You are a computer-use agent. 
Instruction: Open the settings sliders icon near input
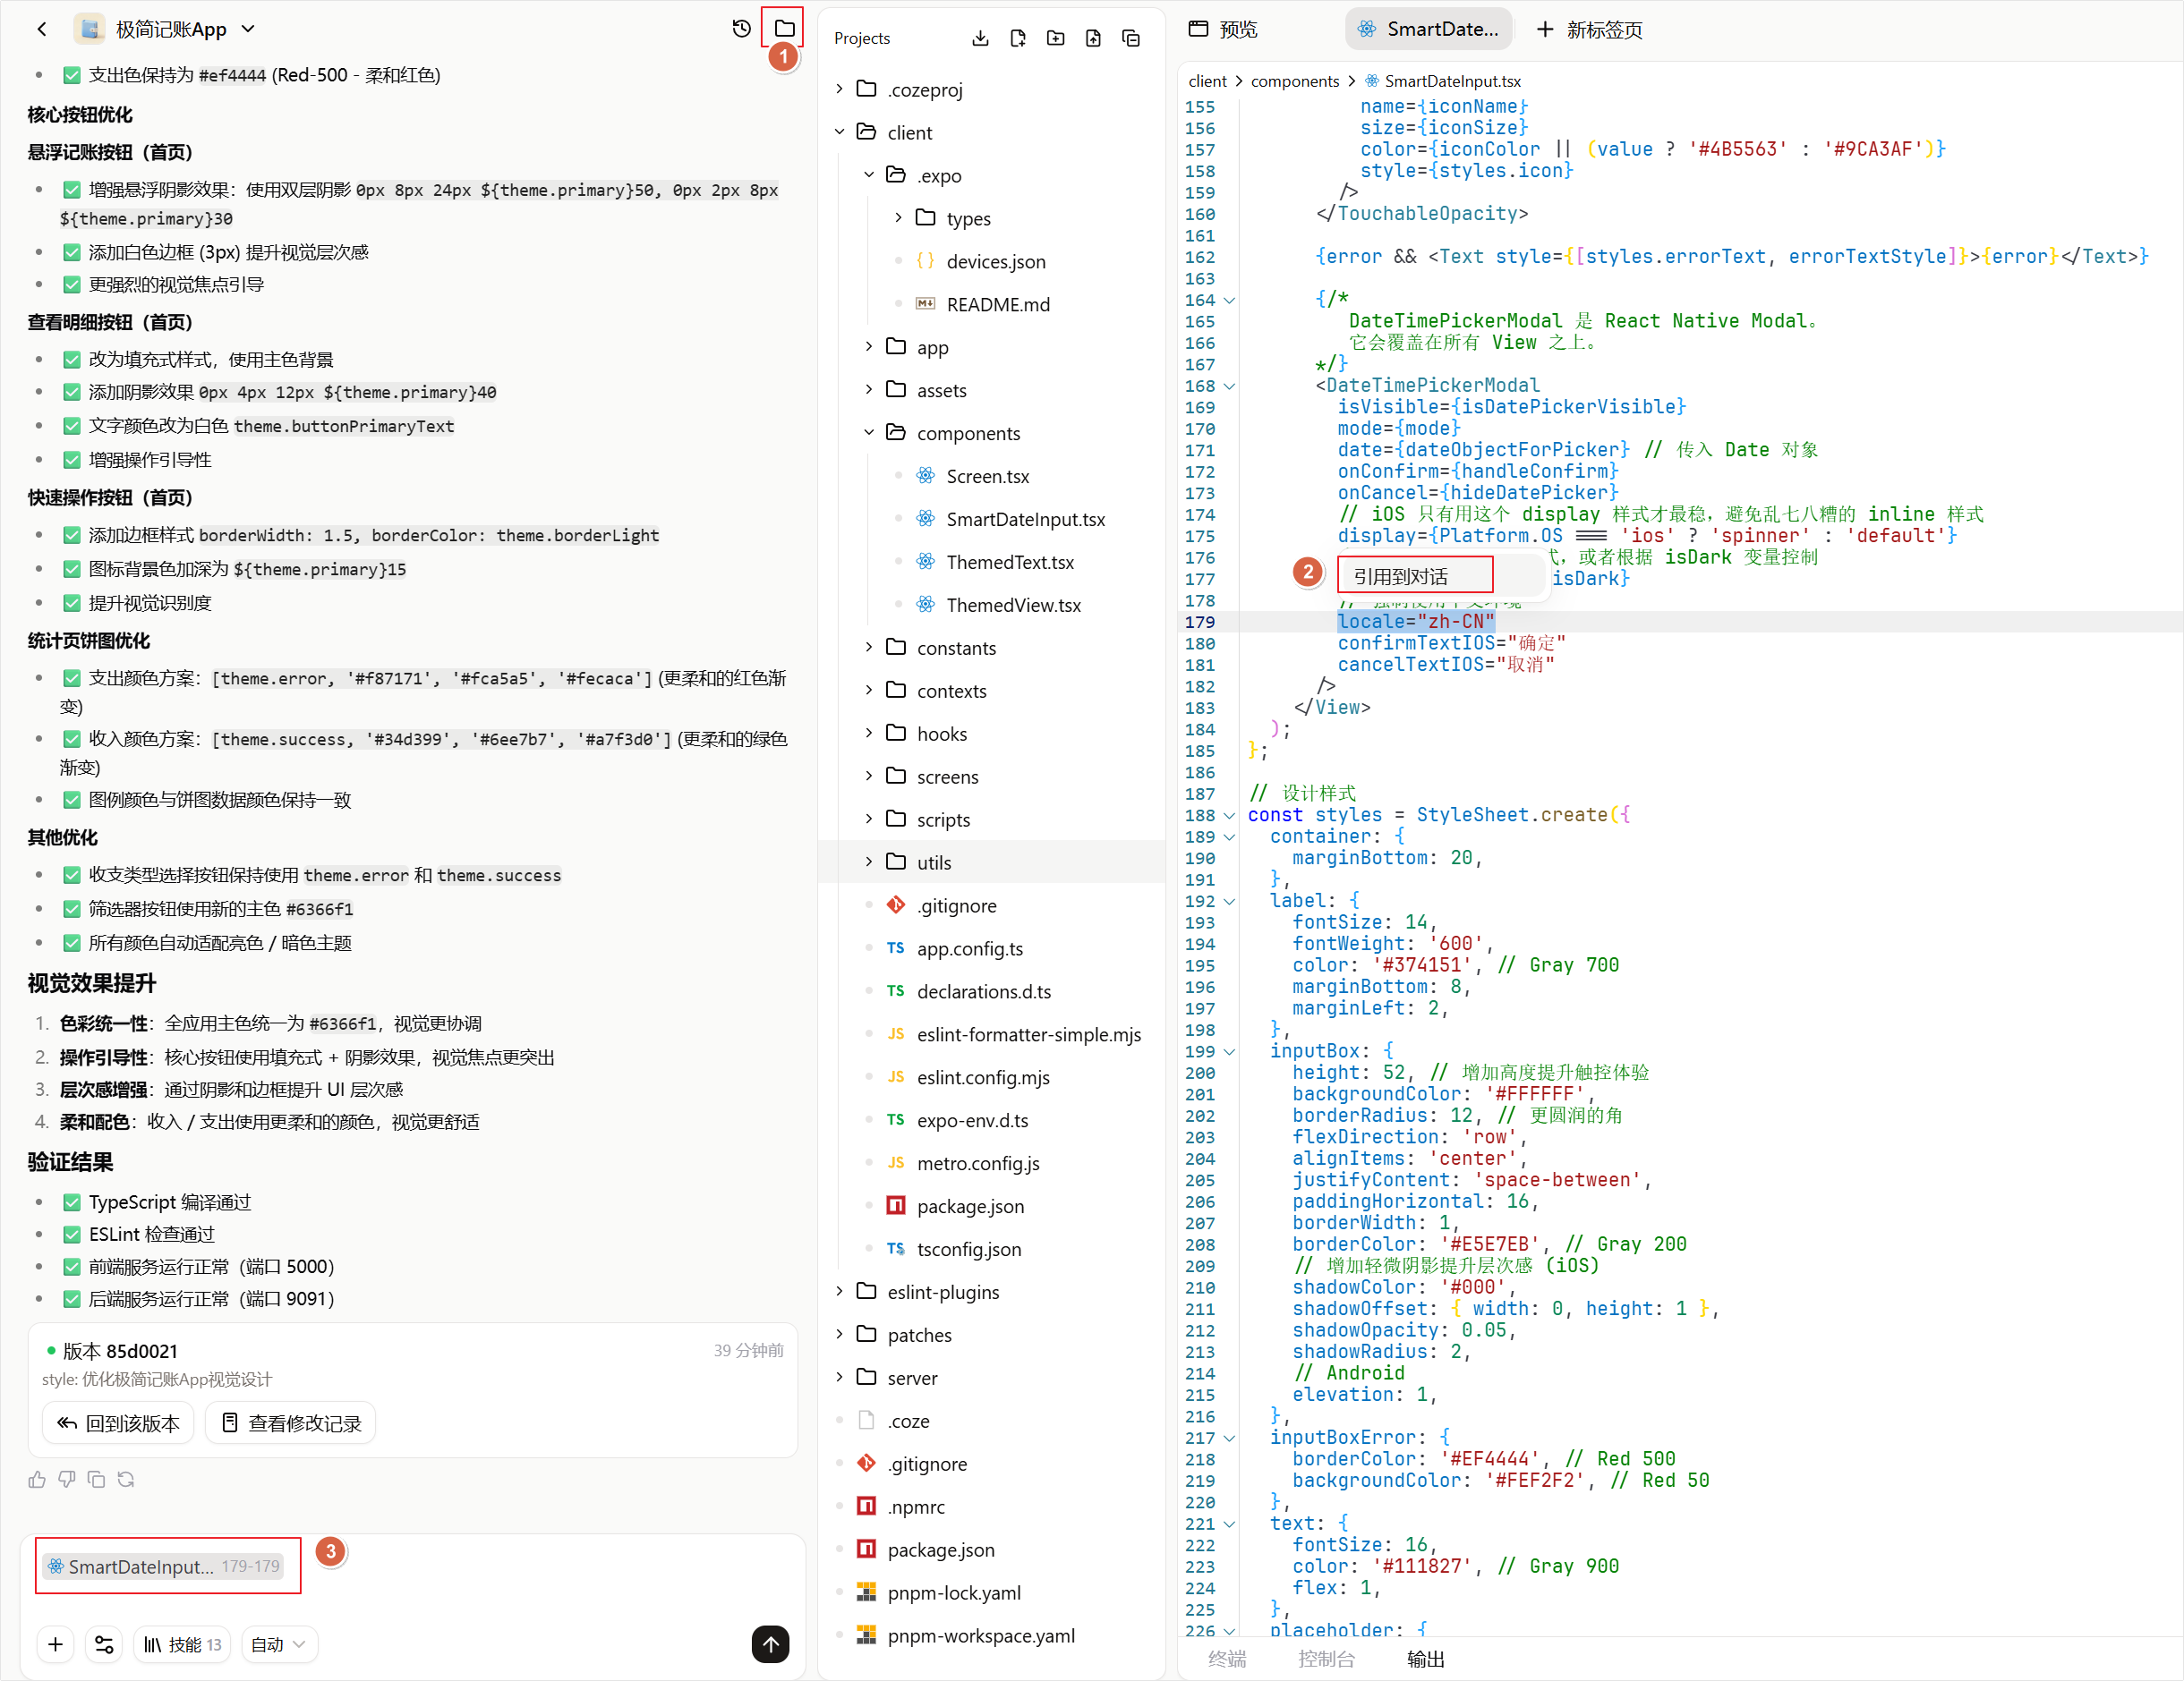[104, 1644]
